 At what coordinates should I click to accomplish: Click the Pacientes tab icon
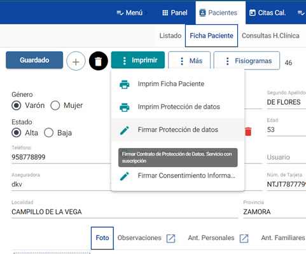[x=202, y=13]
